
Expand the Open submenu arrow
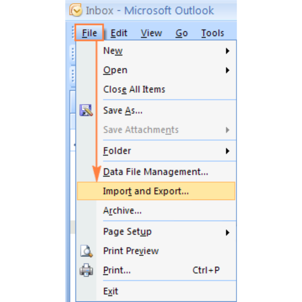click(x=228, y=70)
